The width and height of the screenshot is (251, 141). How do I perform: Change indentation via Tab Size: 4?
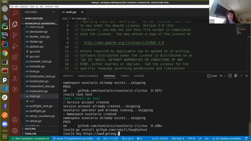point(178,138)
